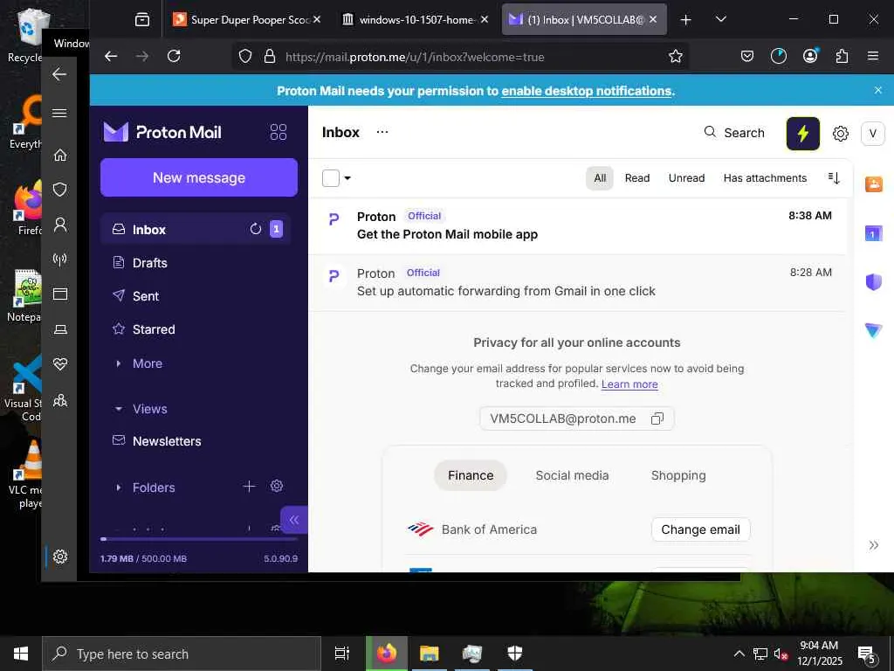Open Windows Security home icon in sidebar
The image size is (894, 671).
pyautogui.click(x=60, y=156)
